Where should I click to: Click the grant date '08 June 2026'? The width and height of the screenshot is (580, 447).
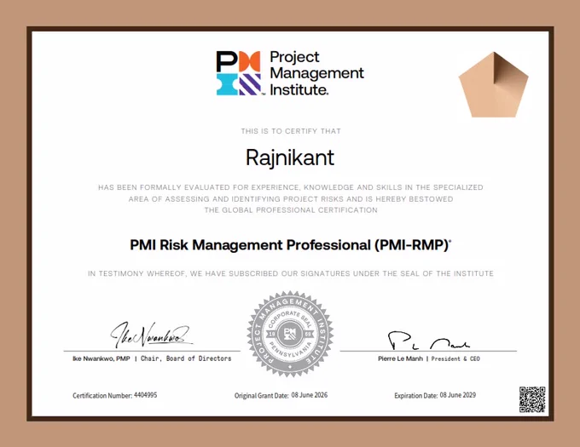click(x=310, y=395)
